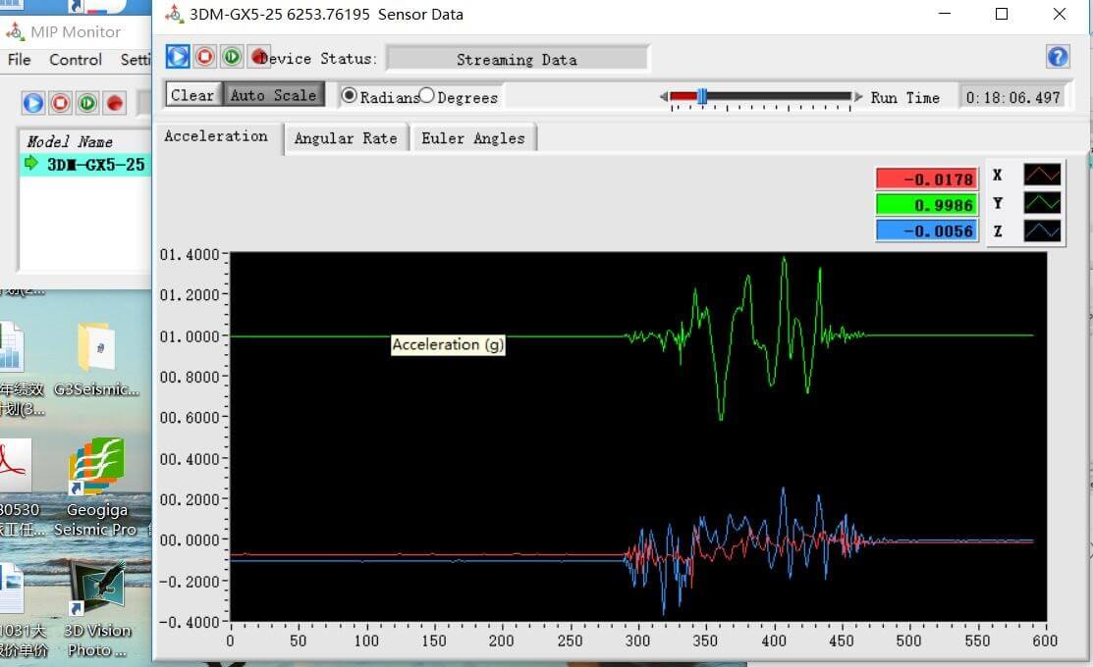The width and height of the screenshot is (1093, 667).
Task: Open help with the blue question mark icon
Action: coord(1058,56)
